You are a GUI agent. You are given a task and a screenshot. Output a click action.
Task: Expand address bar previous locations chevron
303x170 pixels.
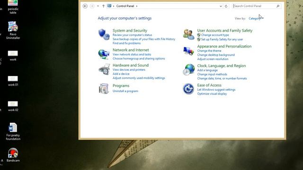[221, 6]
